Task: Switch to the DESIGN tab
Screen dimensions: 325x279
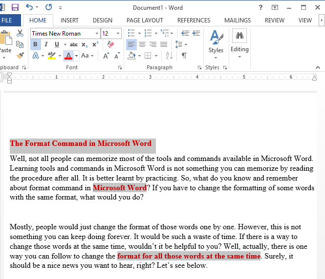Action: pos(103,20)
